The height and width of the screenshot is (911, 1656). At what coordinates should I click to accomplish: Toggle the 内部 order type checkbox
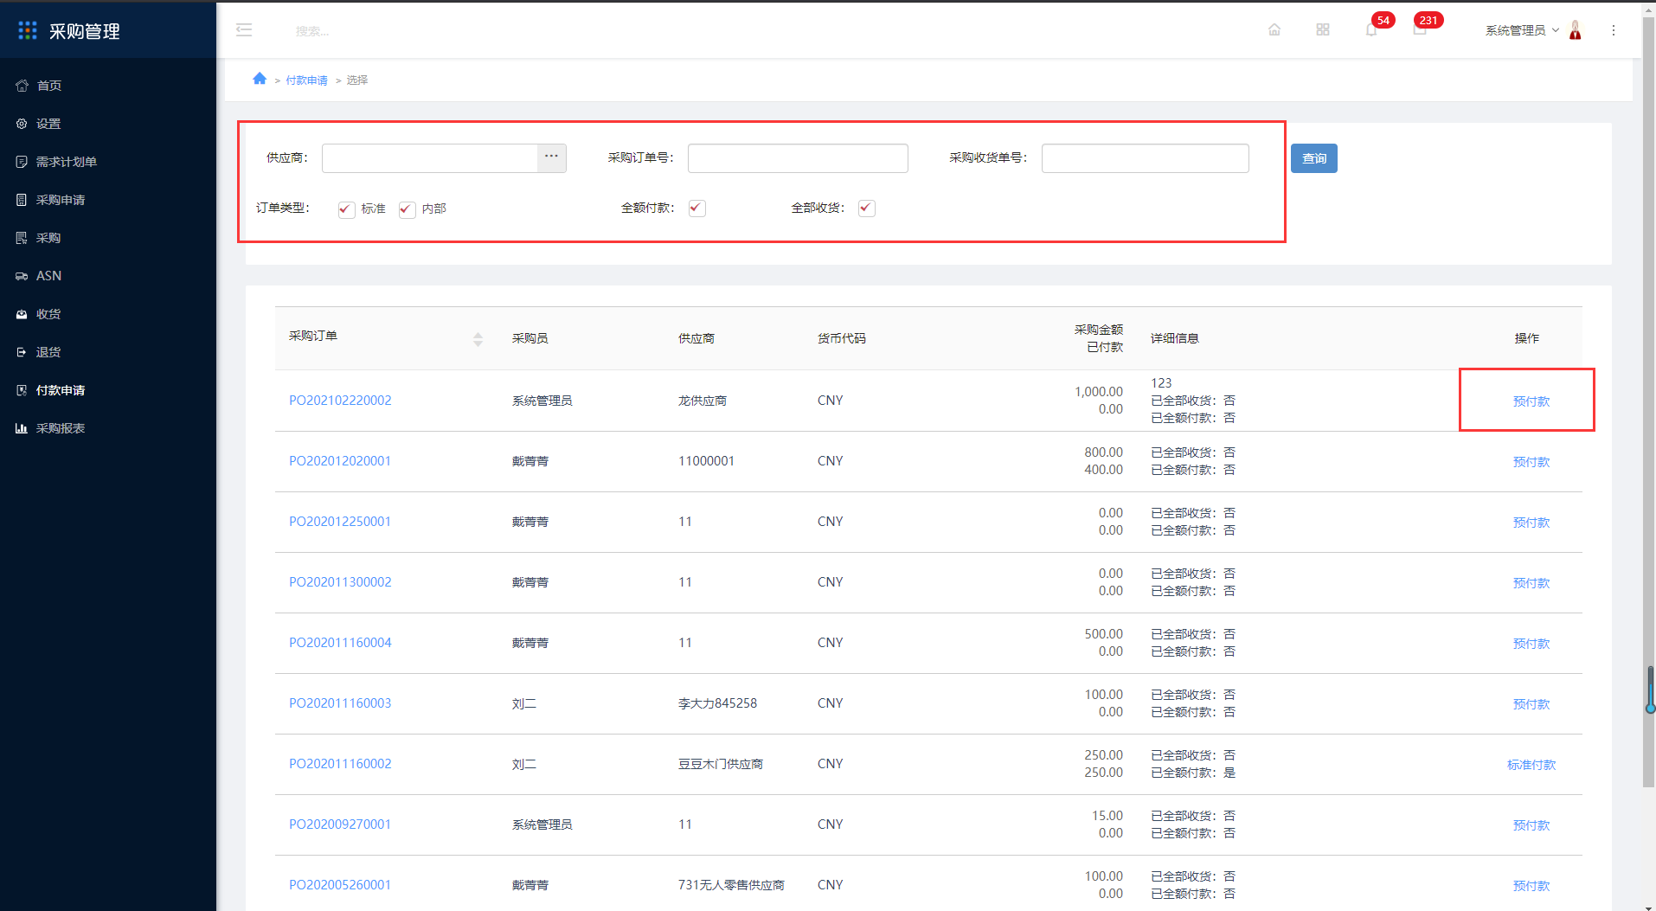pos(407,209)
